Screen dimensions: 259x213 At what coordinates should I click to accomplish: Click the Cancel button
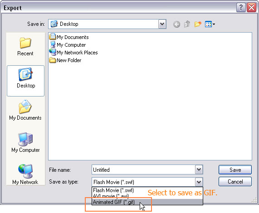point(235,181)
